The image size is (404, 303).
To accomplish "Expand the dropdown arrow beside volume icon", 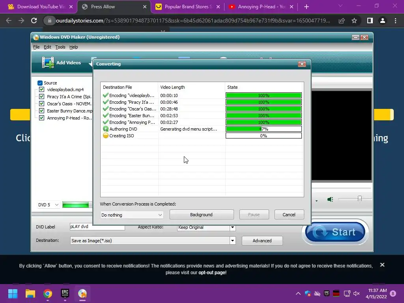I will pyautogui.click(x=316, y=200).
